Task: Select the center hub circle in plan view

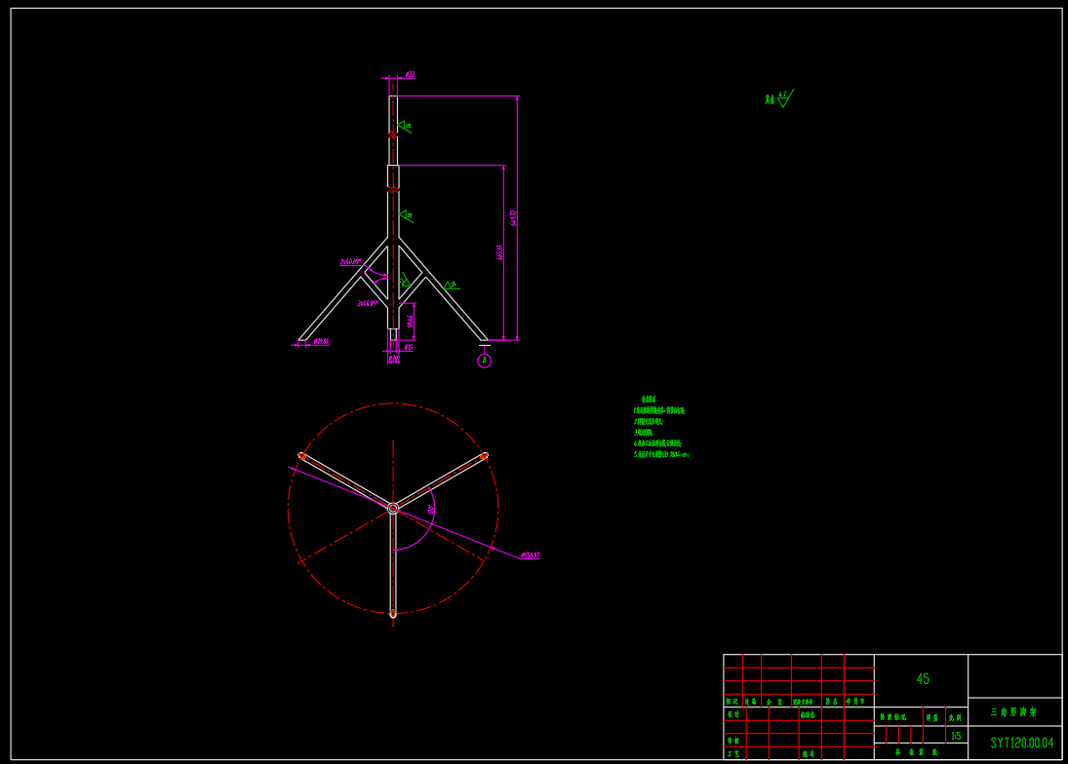Action: (x=393, y=508)
